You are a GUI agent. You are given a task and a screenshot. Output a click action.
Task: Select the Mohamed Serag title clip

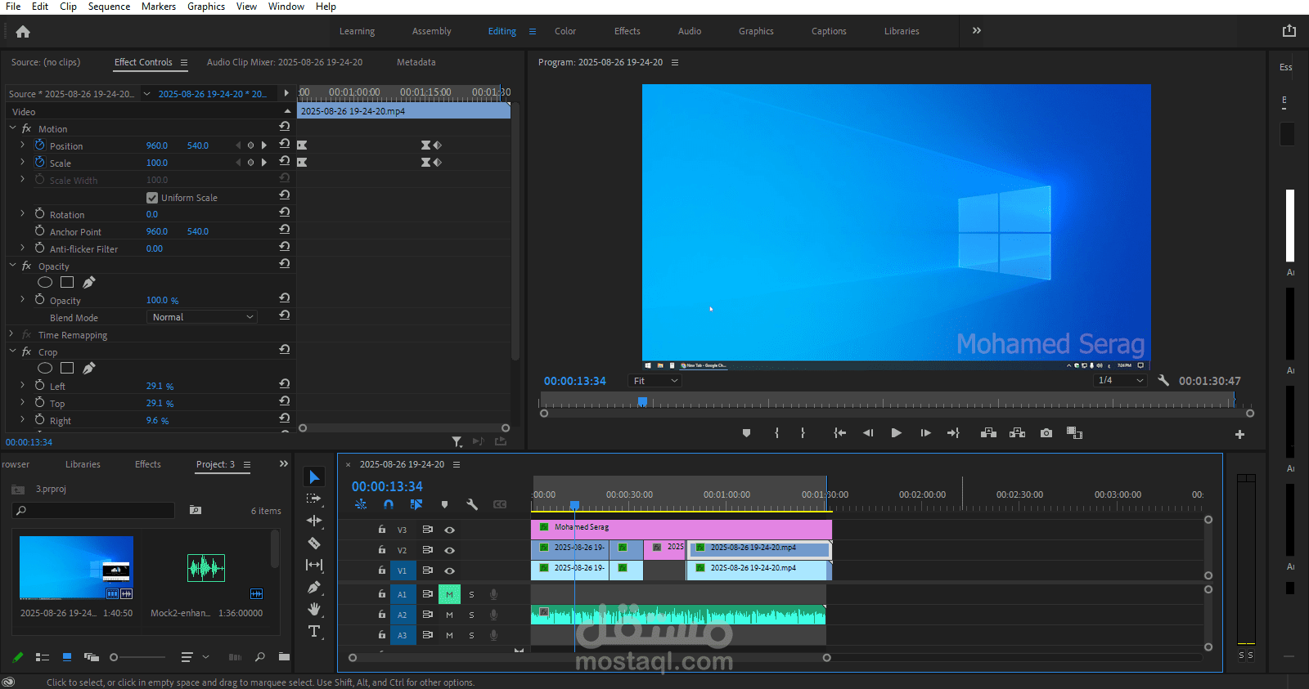681,529
